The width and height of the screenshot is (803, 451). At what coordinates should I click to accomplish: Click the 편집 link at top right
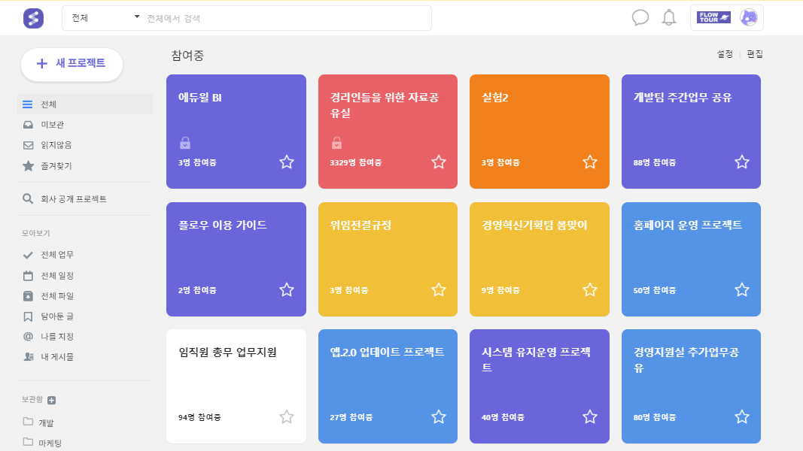coord(754,53)
